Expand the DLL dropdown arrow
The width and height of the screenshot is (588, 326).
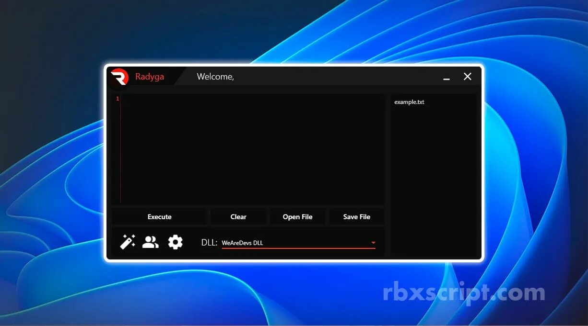[x=373, y=243]
